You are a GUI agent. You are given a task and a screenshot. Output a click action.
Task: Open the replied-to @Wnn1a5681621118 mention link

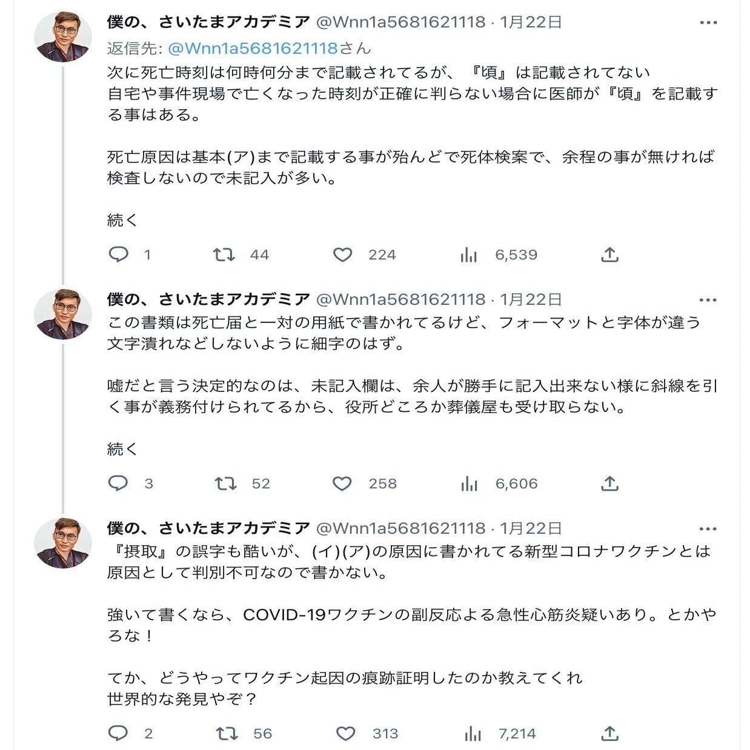coord(252,48)
